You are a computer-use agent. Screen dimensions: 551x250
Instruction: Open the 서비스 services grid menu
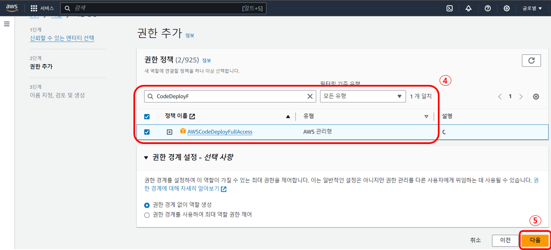click(x=42, y=8)
